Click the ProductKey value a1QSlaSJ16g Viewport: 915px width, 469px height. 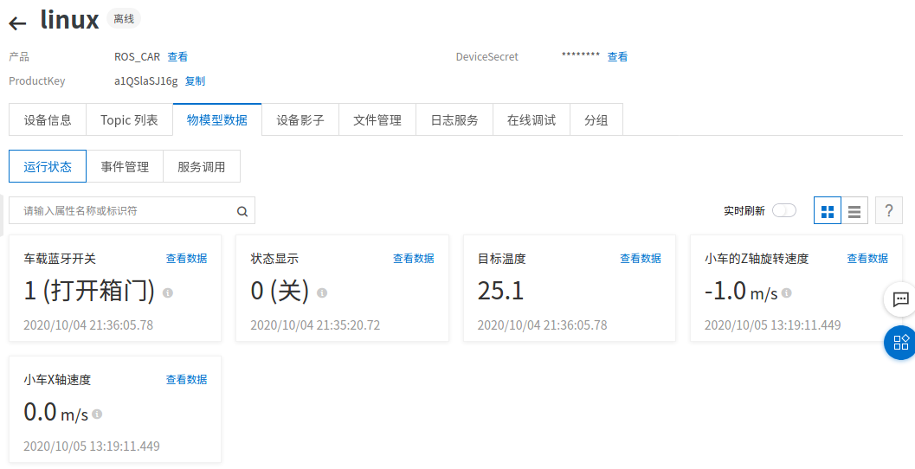tap(146, 81)
